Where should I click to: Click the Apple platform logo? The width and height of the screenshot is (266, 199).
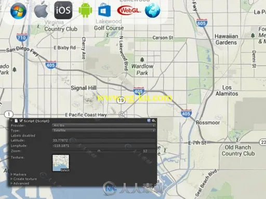click(x=41, y=10)
